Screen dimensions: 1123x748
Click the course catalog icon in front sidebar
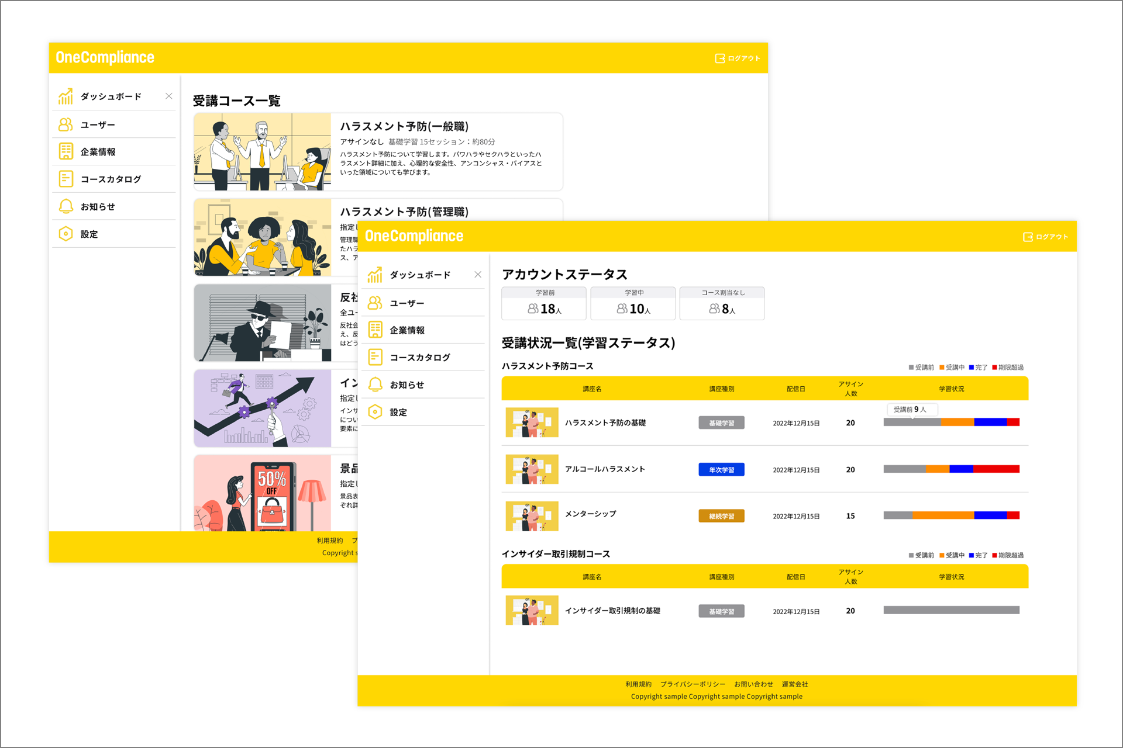375,357
